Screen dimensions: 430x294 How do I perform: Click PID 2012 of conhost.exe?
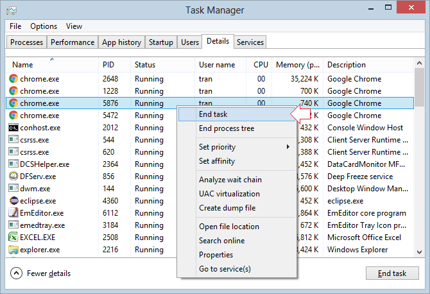110,128
